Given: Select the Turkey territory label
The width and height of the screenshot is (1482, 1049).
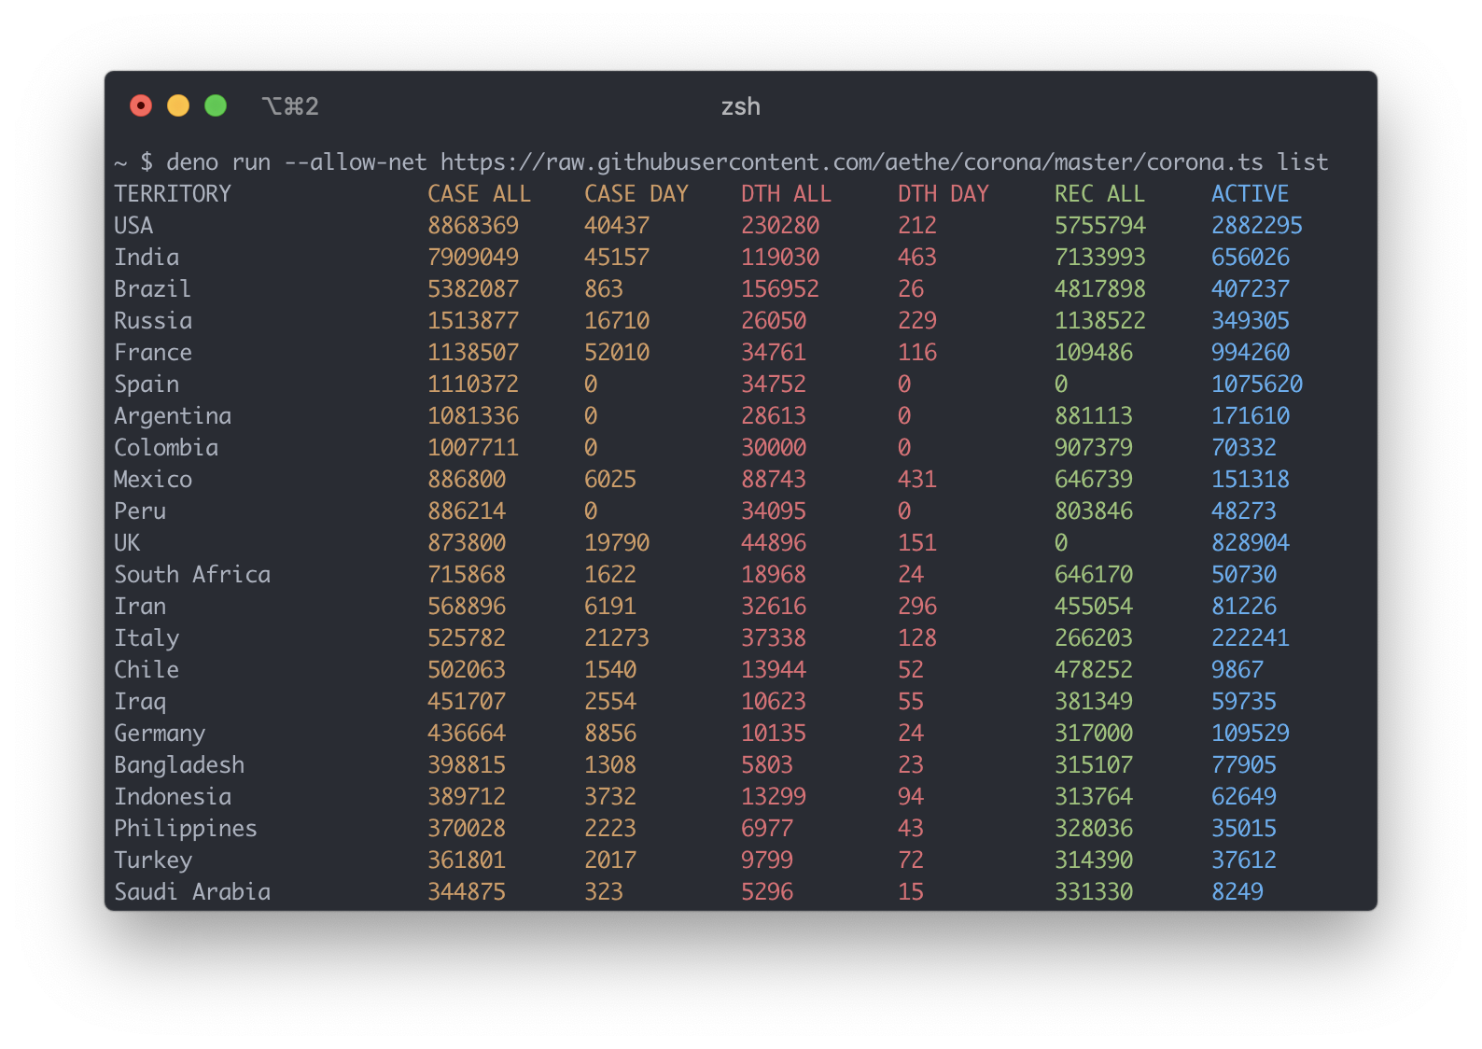Looking at the screenshot, I should click(153, 860).
